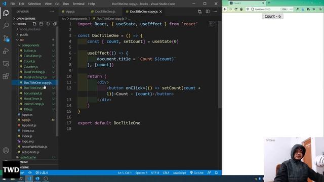Click the feedback icon in status bar
Screen dimensions: 324x182
coord(209,172)
